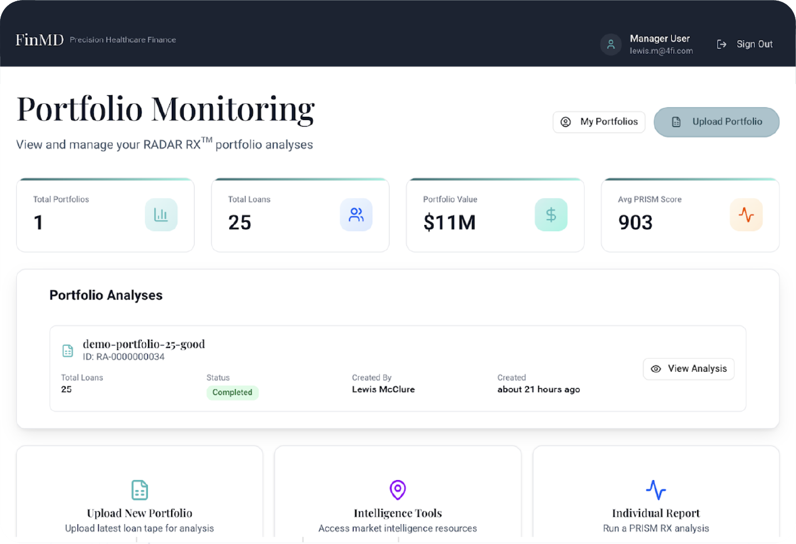Select the $11M portfolio value

[450, 223]
